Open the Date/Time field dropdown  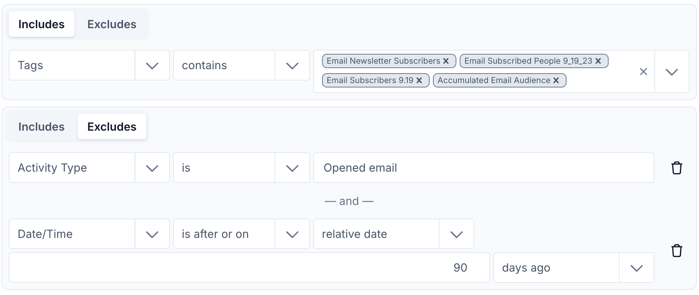click(152, 234)
